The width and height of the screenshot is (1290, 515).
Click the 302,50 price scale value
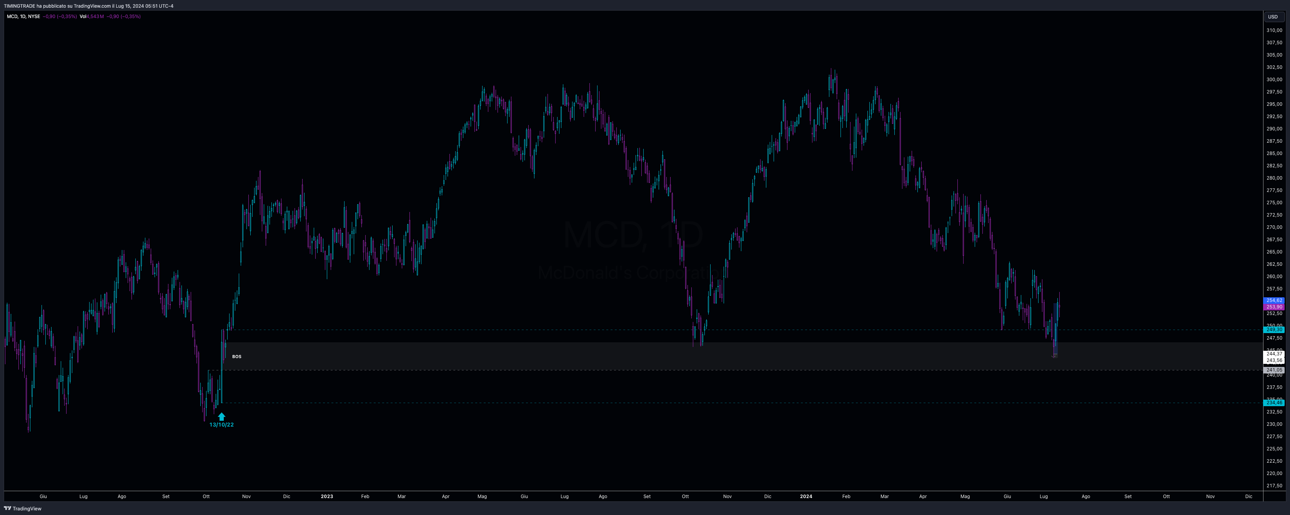coord(1274,67)
